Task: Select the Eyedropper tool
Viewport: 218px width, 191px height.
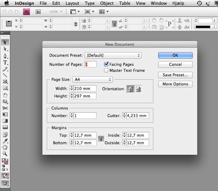Action: pos(5,141)
